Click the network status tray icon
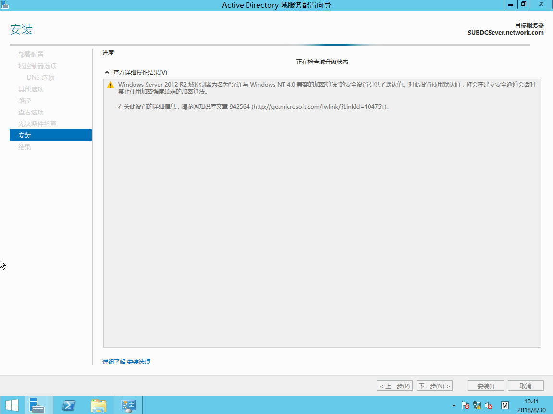This screenshot has width=553, height=414. point(477,405)
